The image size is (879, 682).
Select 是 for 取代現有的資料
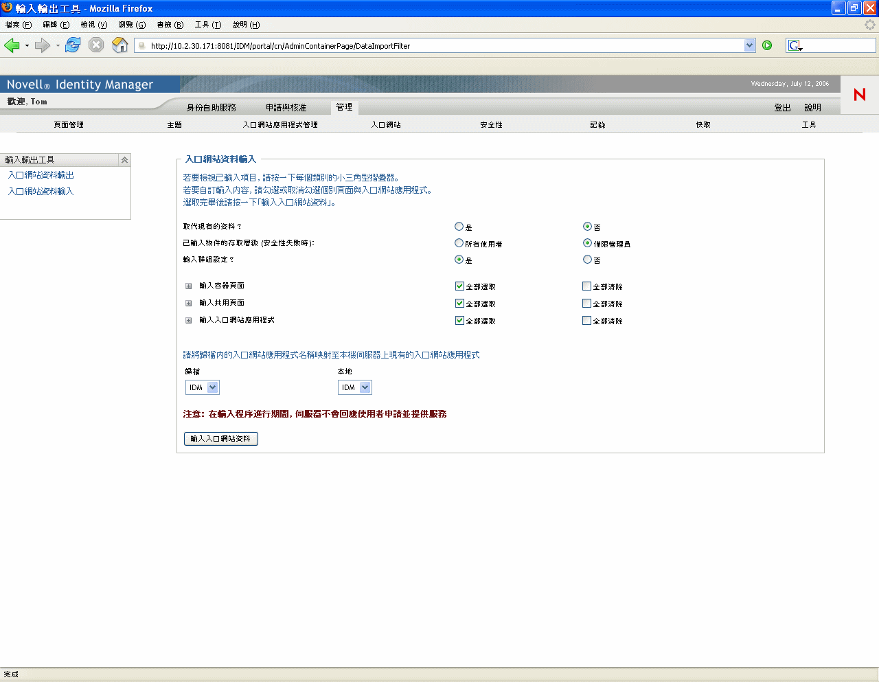pos(459,227)
